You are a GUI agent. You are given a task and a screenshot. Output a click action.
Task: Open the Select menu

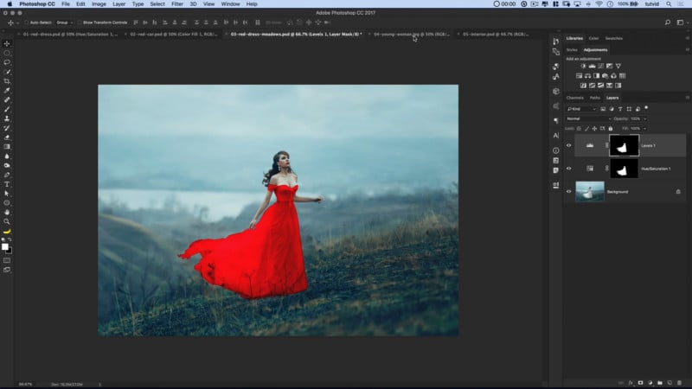(x=157, y=4)
